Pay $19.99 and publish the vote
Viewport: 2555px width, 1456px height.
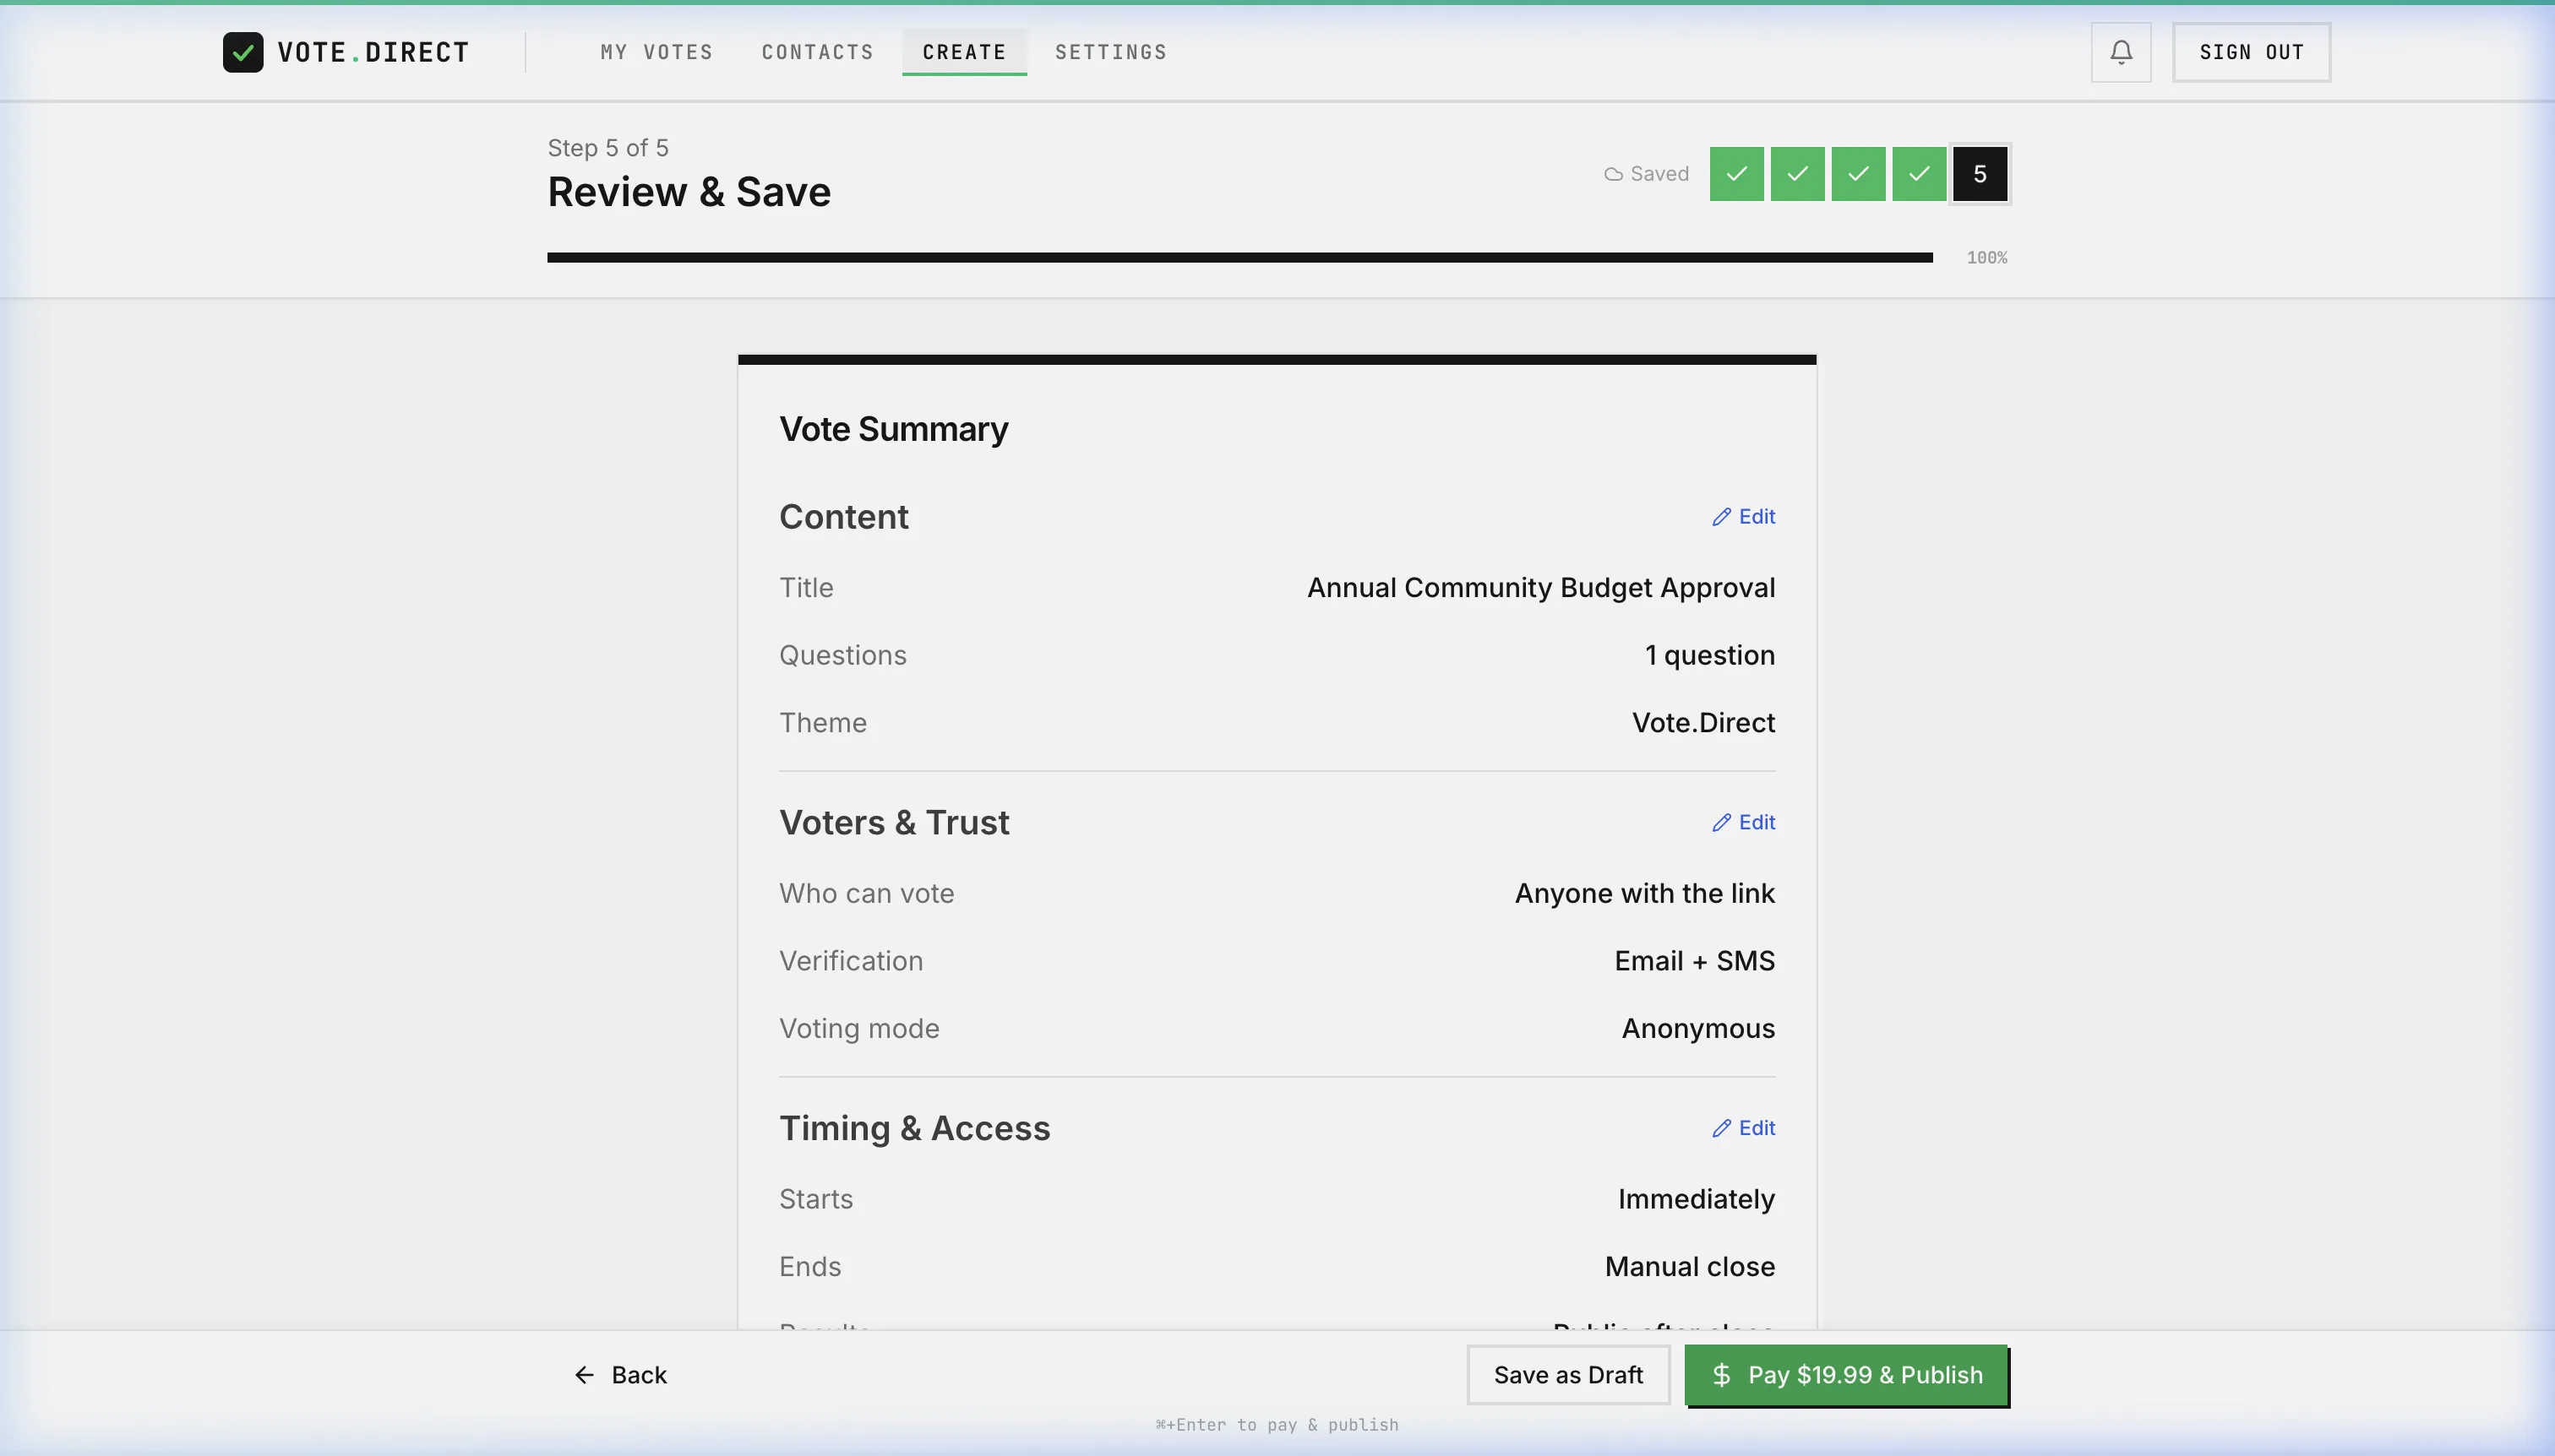pos(1846,1375)
